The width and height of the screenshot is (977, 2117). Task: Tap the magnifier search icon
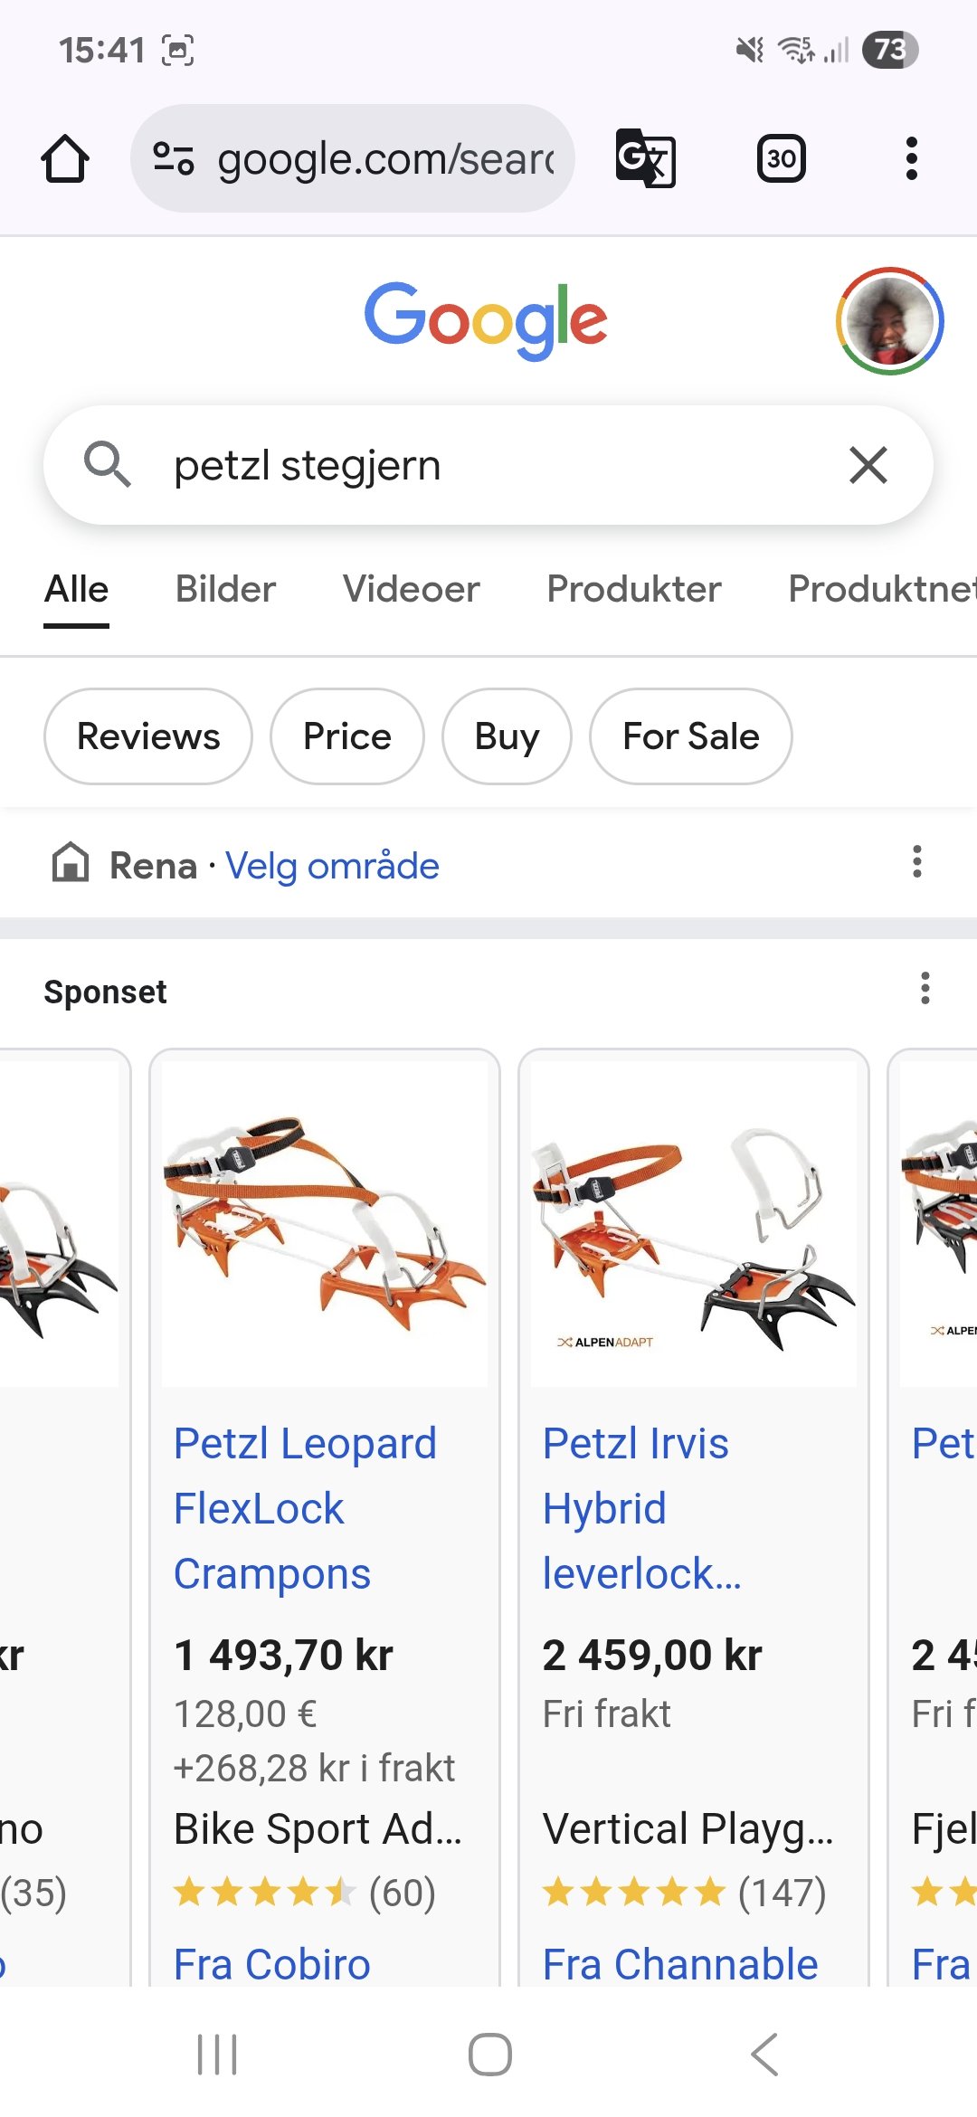(107, 465)
